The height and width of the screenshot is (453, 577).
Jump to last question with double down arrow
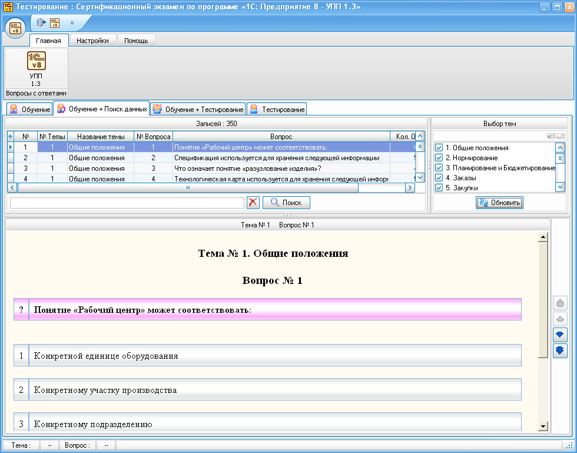pyautogui.click(x=561, y=351)
